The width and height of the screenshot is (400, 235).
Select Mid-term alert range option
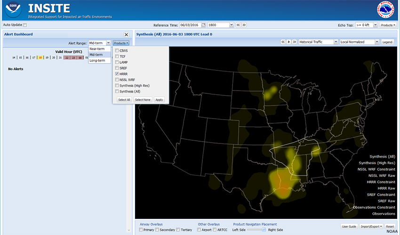pos(99,55)
